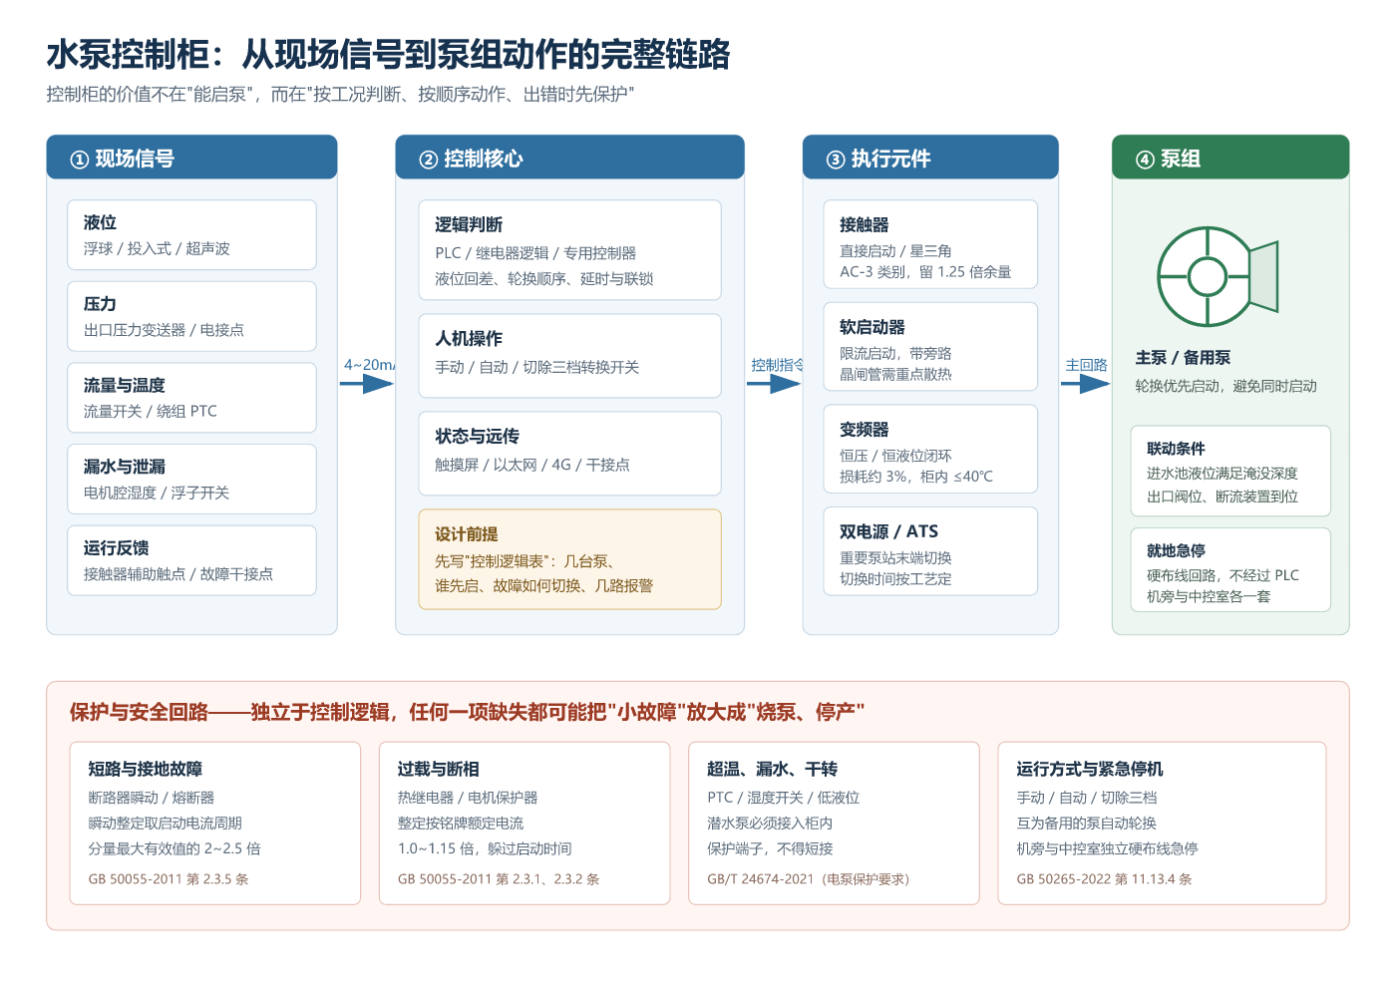Click the 就地急停 card
Viewport: 1396px width, 1000px height.
[x=1230, y=569]
